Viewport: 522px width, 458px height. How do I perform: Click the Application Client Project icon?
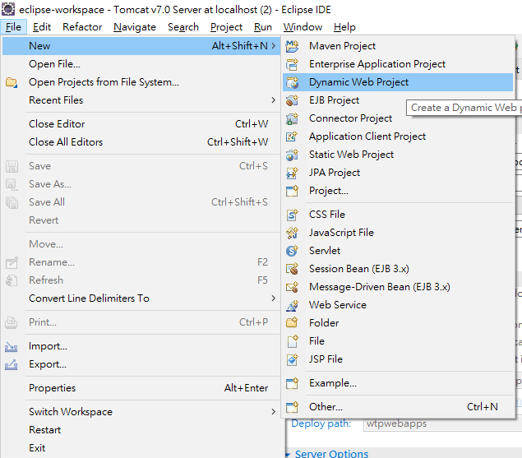(293, 136)
